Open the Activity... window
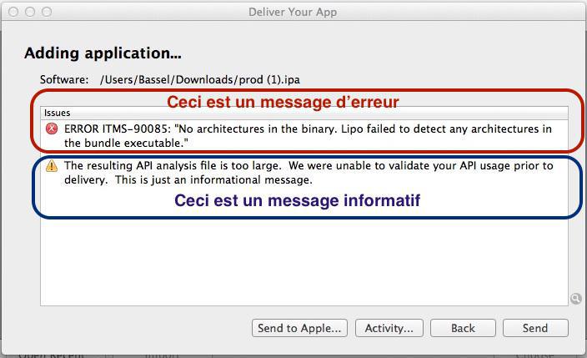This screenshot has height=358, width=587. click(389, 328)
